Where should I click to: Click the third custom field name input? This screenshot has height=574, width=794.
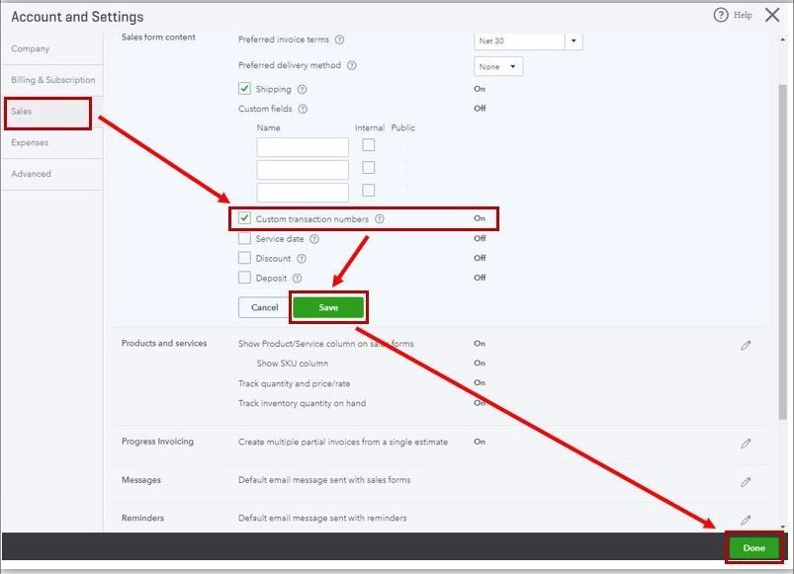click(x=303, y=193)
